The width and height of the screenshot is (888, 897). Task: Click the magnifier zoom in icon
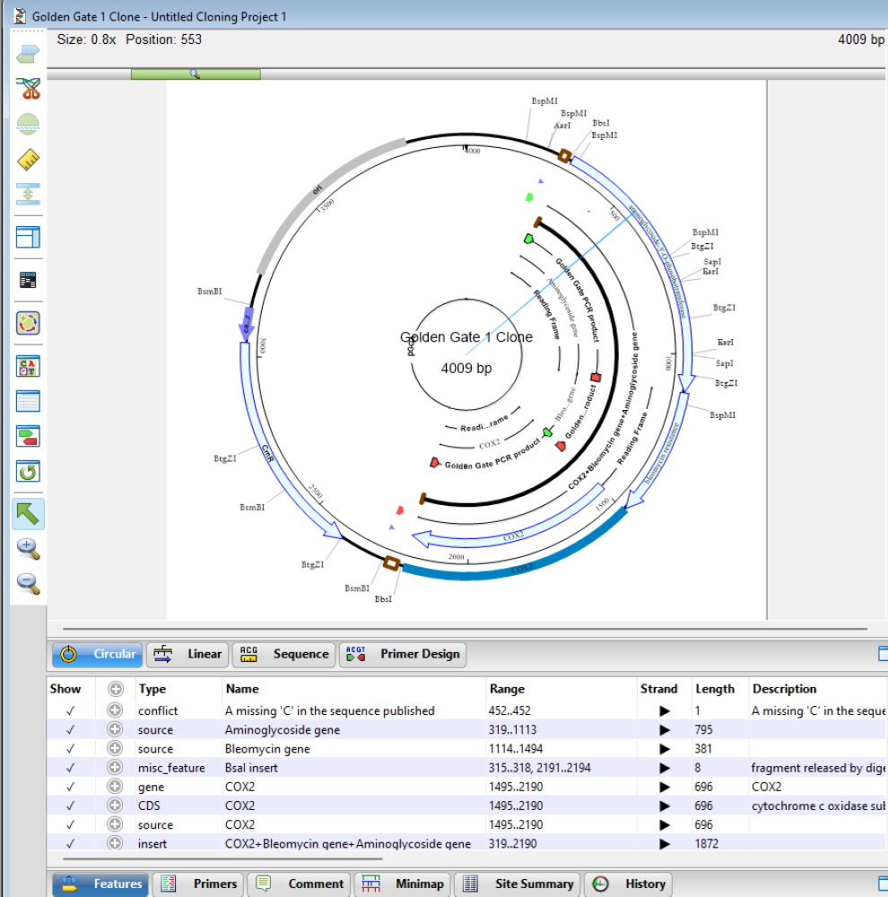point(29,549)
